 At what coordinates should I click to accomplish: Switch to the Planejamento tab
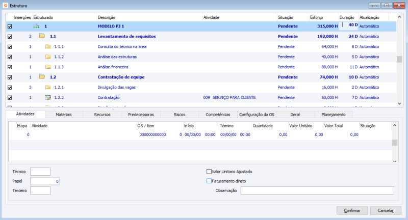(x=334, y=115)
